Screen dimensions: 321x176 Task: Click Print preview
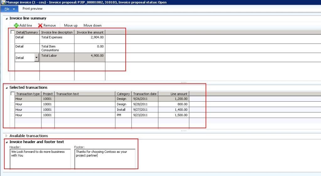(x=32, y=8)
